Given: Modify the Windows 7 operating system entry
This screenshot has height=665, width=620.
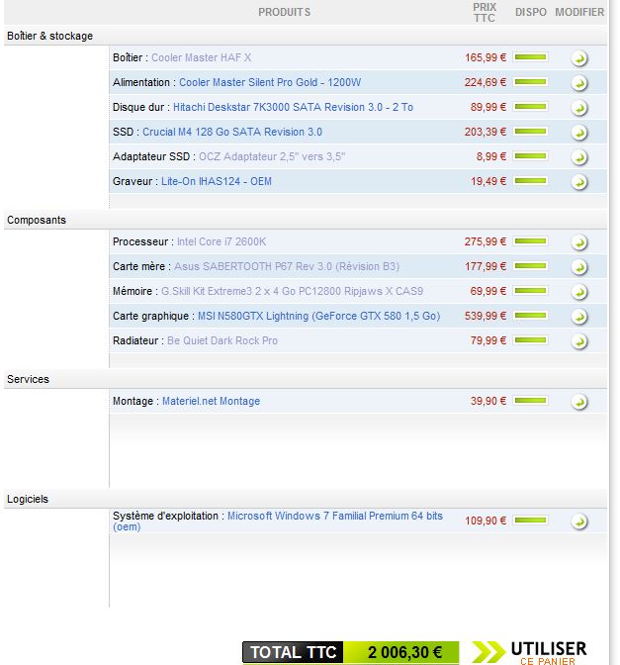Looking at the screenshot, I should tap(579, 522).
